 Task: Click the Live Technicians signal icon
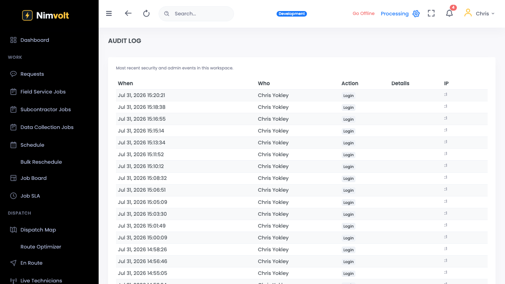click(x=13, y=280)
